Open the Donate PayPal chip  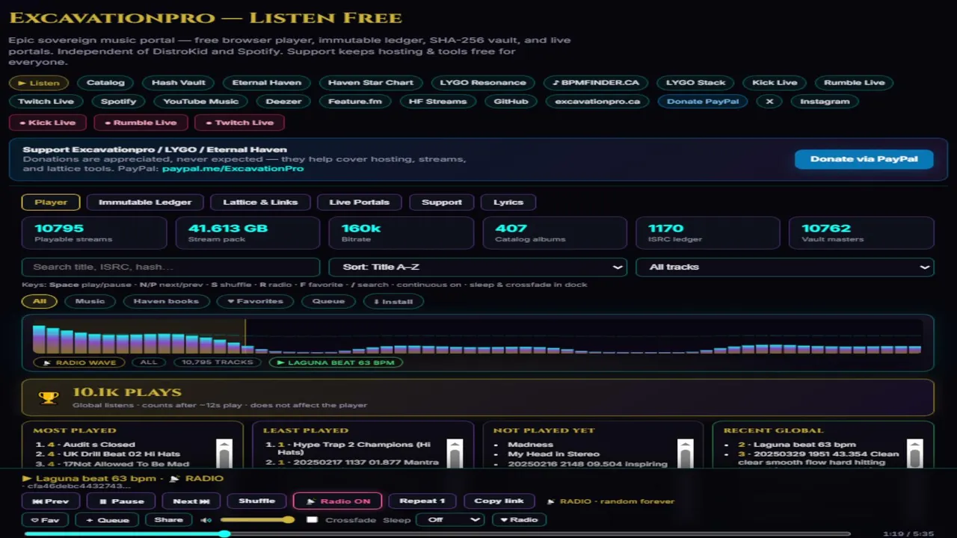pos(703,102)
